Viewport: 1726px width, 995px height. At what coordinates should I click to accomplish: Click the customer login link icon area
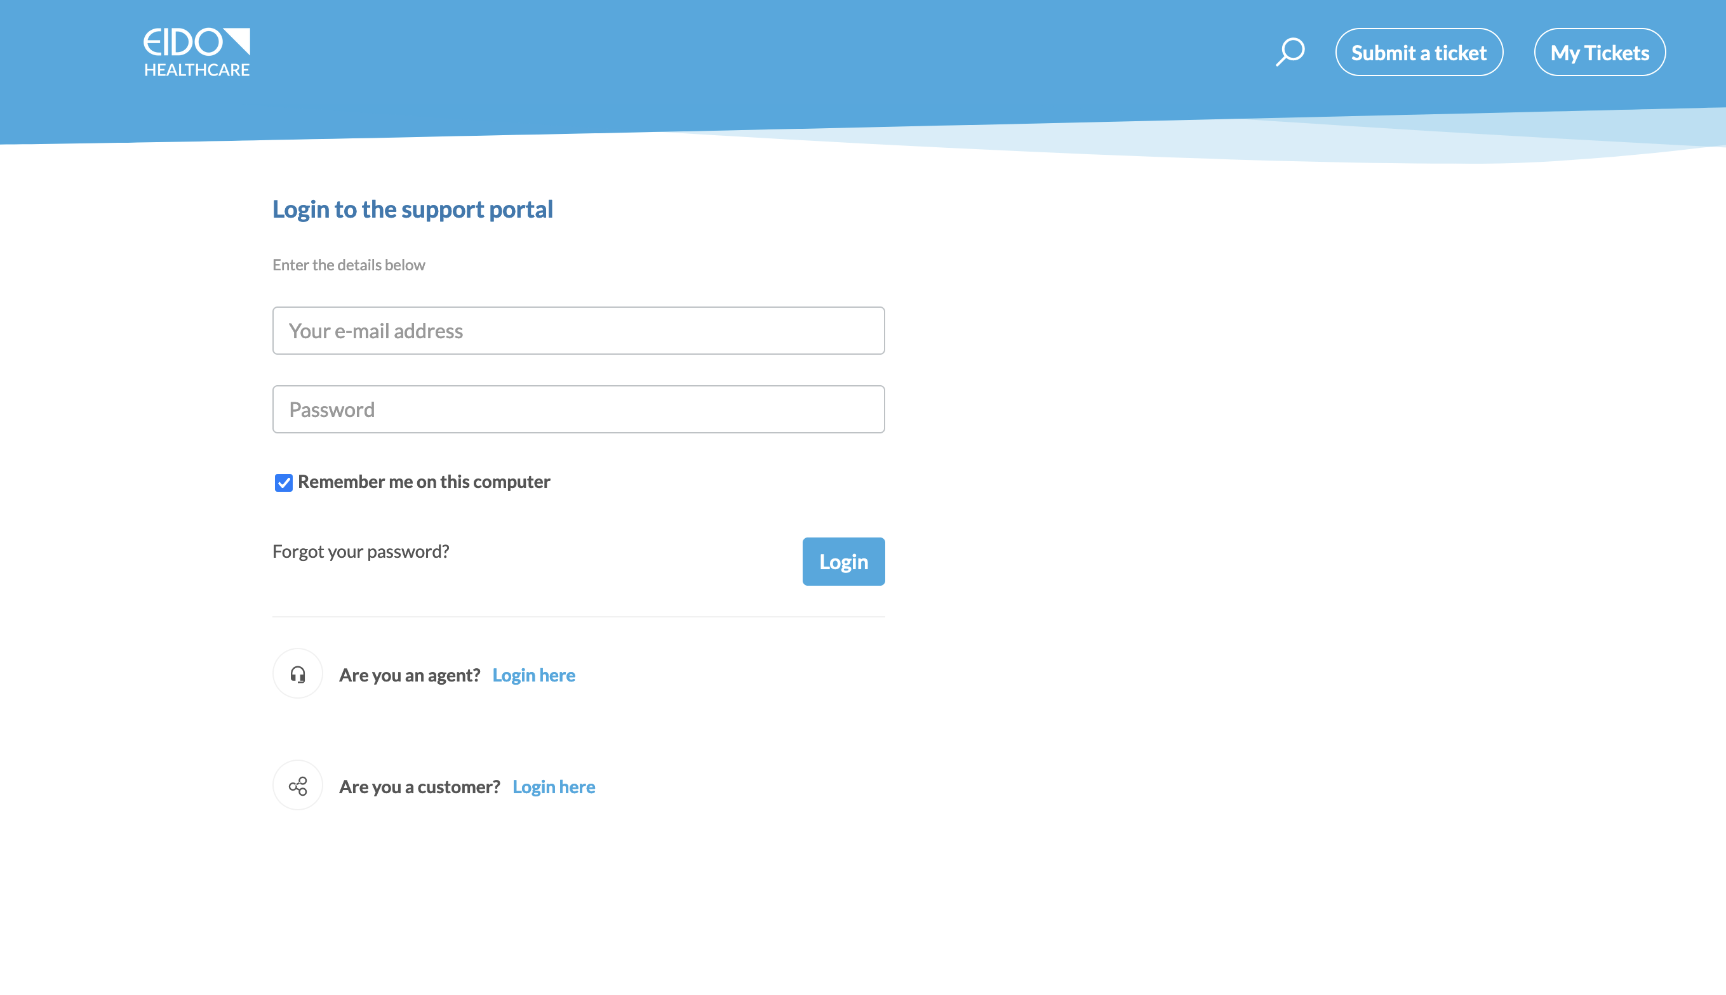click(298, 786)
